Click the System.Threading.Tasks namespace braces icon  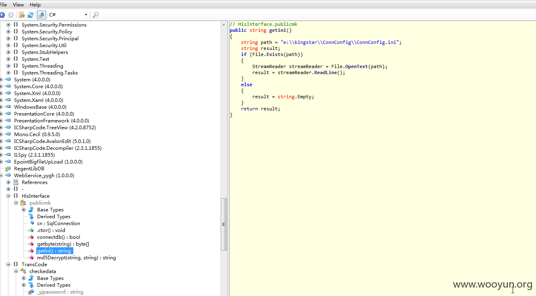(x=16, y=72)
